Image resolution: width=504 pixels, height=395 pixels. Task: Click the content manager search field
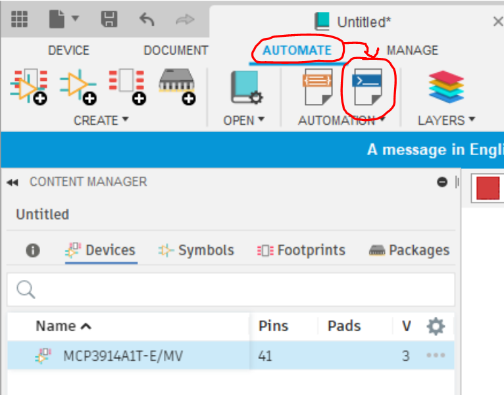231,289
